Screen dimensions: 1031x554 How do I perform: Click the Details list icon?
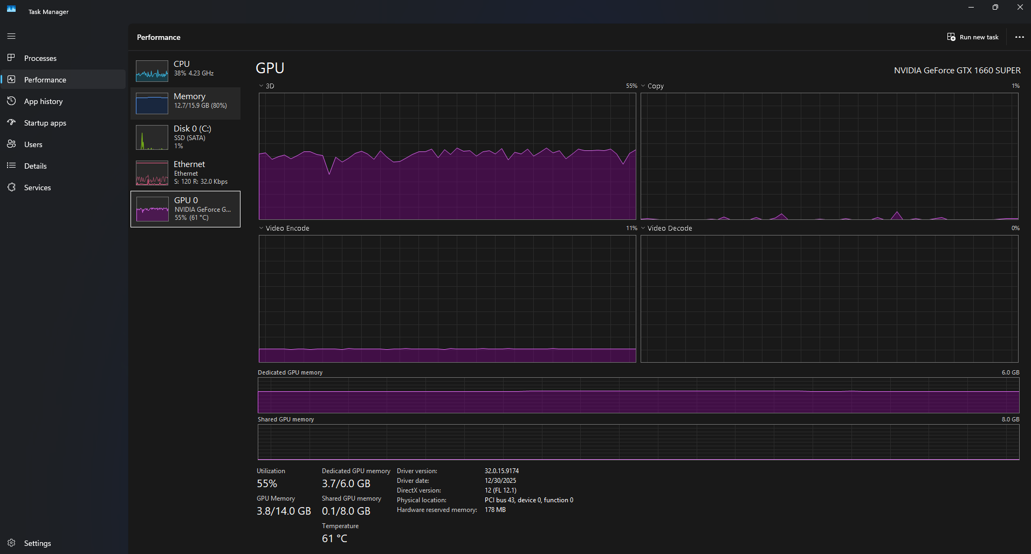click(x=11, y=165)
